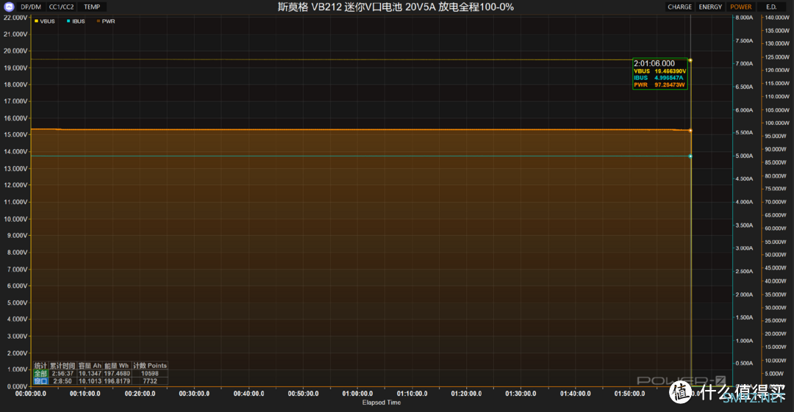Click the 5.000A current axis label
The height and width of the screenshot is (412, 794).
point(744,156)
